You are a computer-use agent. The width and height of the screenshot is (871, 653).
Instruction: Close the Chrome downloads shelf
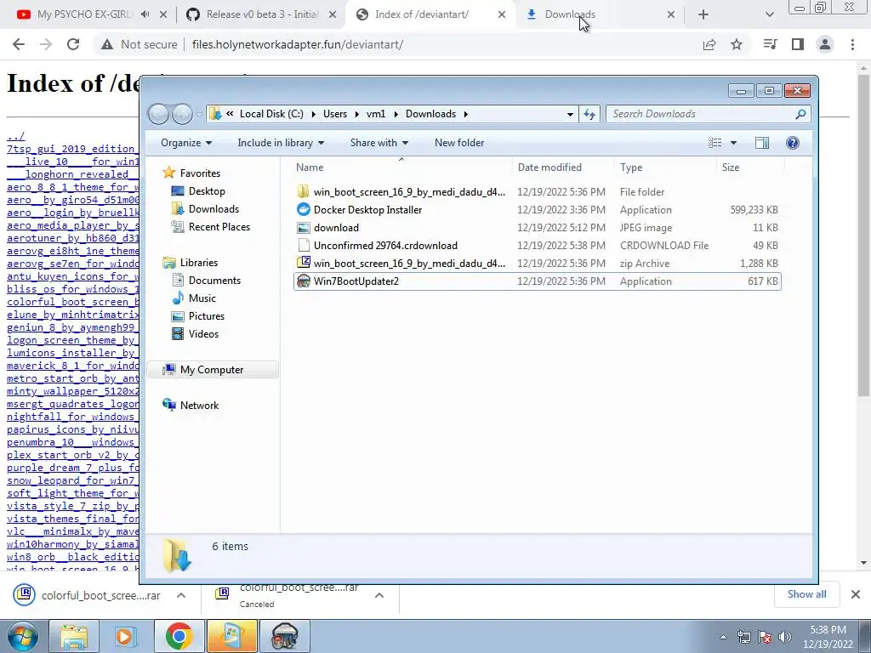(856, 594)
